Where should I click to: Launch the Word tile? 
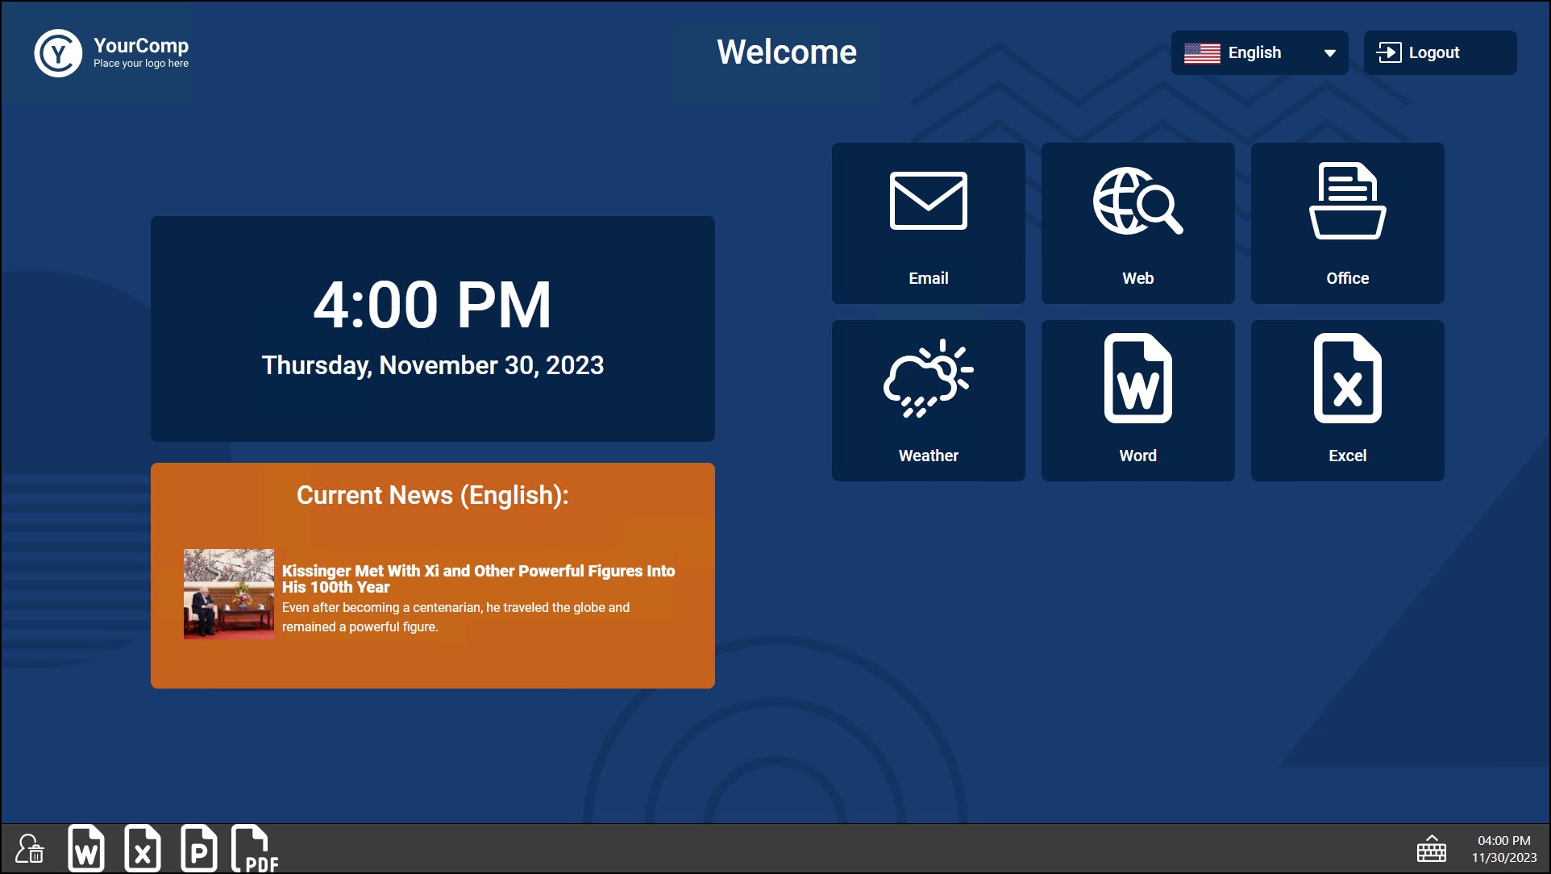tap(1137, 401)
